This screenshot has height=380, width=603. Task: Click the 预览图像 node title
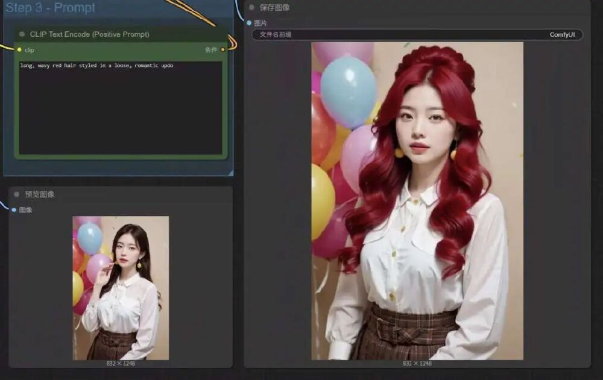pos(40,195)
